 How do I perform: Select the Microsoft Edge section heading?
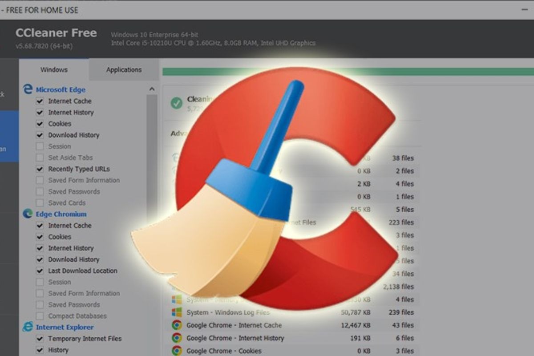coord(61,89)
